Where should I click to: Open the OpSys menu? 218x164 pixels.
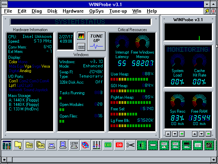[x=96, y=11]
